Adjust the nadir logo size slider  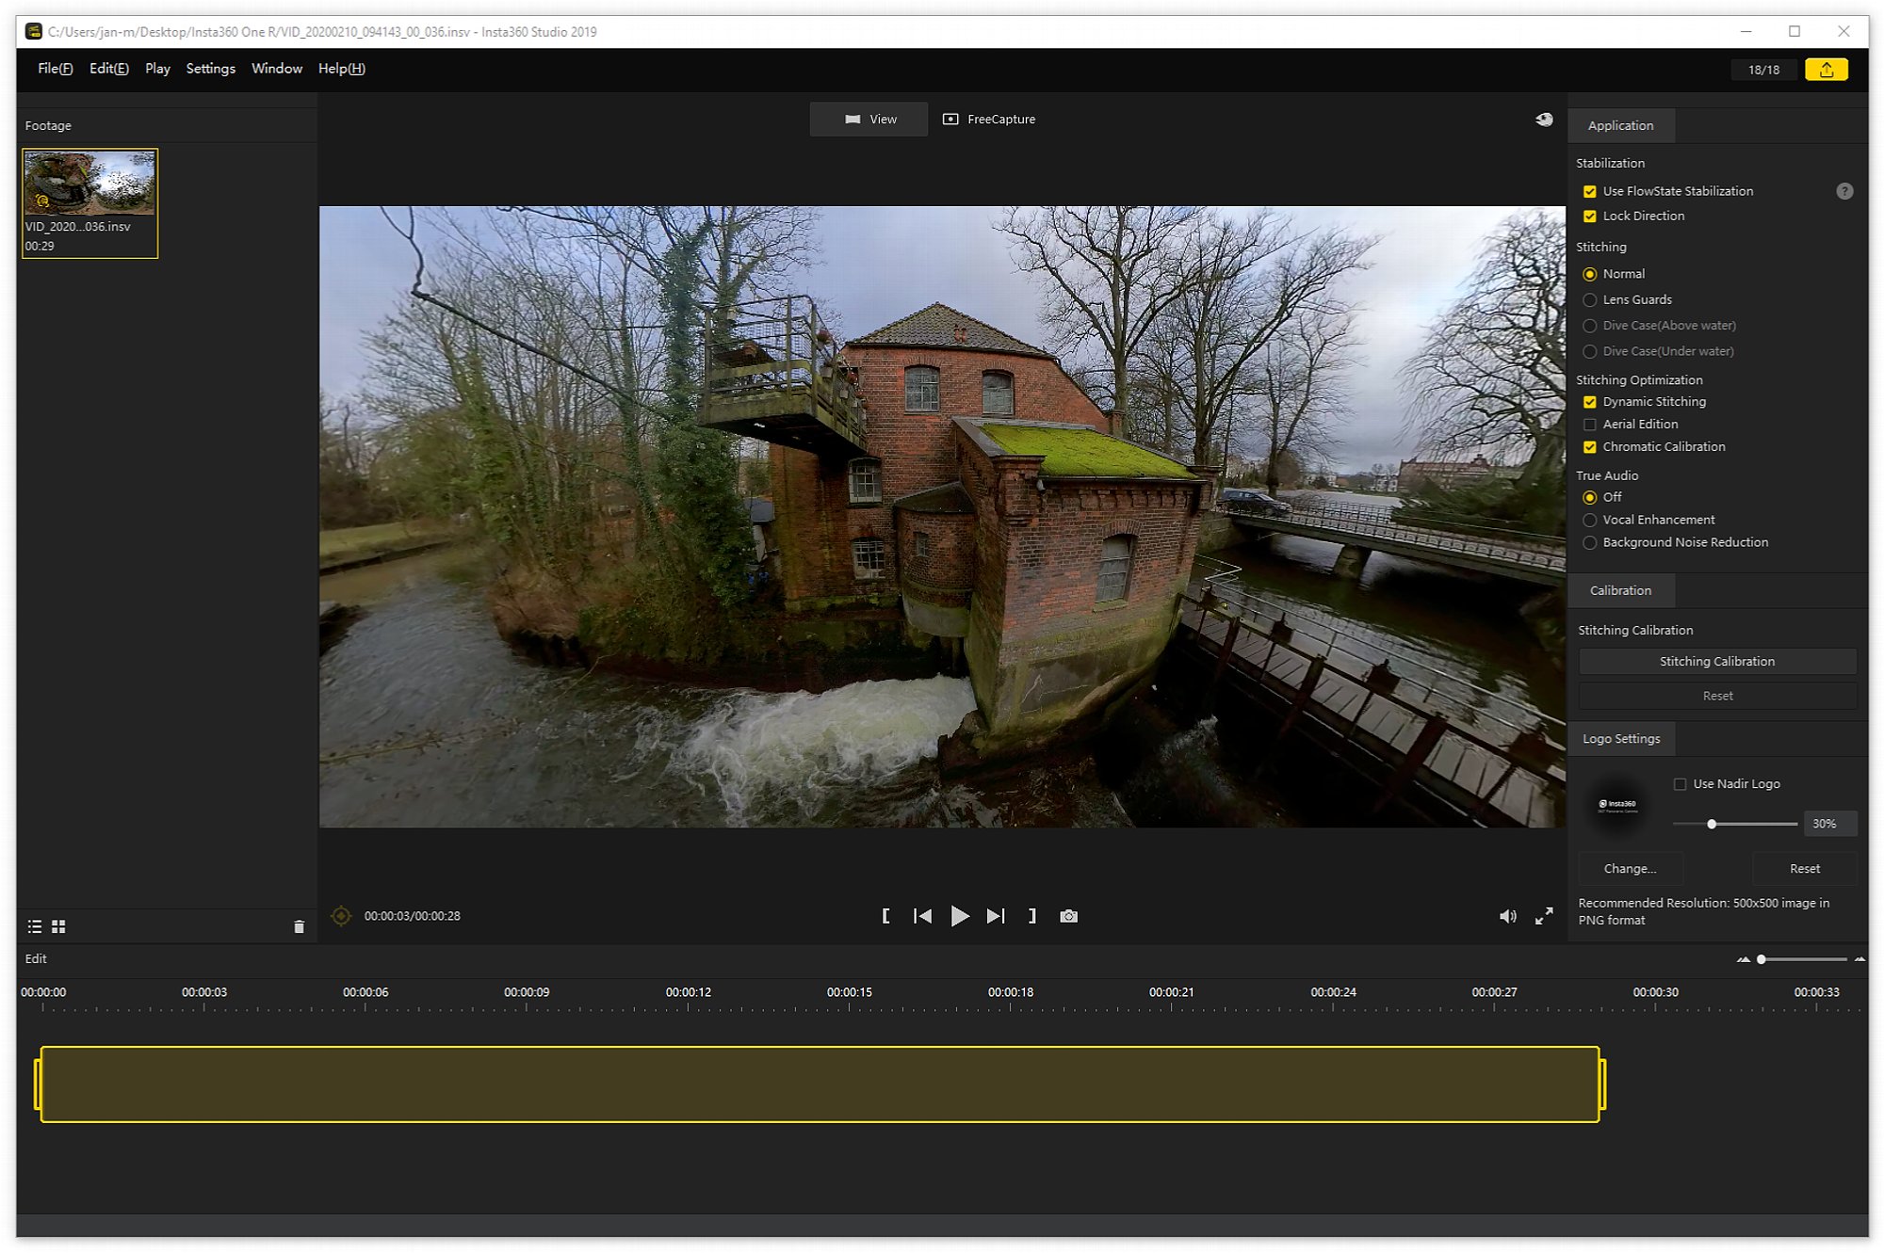[x=1711, y=825]
